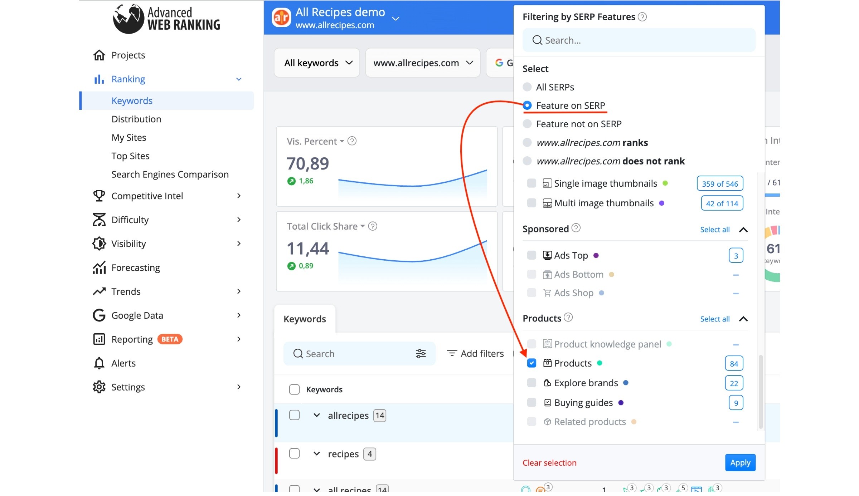Select Feature not on SERP radio
Viewport: 859px width, 496px height.
point(527,124)
